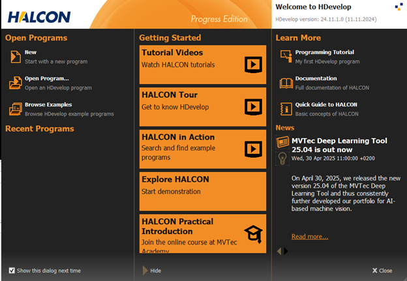407x281 pixels.
Task: Click the New program file icon
Action: 16,57
